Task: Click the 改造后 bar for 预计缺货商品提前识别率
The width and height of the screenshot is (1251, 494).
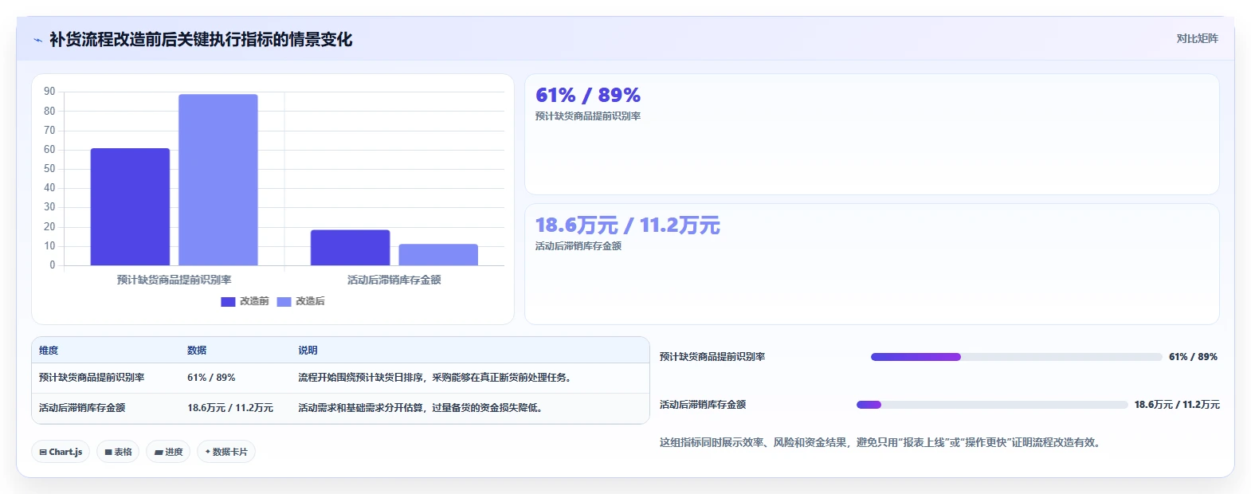Action: pos(218,180)
